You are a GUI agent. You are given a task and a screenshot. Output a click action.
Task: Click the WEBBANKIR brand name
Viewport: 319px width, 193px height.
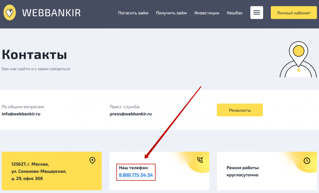click(x=51, y=13)
